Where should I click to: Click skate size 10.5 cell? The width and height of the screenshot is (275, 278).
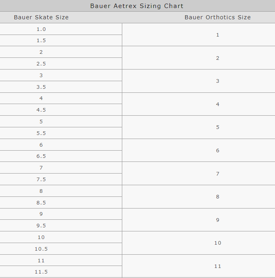[41, 249]
